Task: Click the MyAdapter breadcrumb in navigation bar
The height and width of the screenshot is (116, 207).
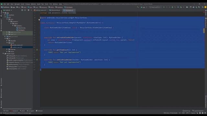Action: tap(68, 7)
